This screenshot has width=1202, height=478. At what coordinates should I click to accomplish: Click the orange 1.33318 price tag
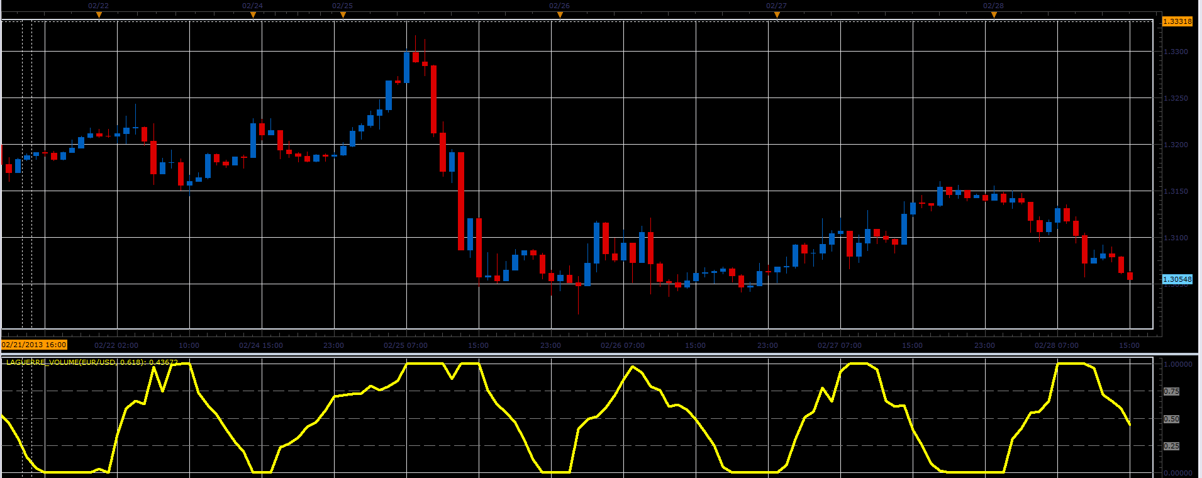point(1177,21)
